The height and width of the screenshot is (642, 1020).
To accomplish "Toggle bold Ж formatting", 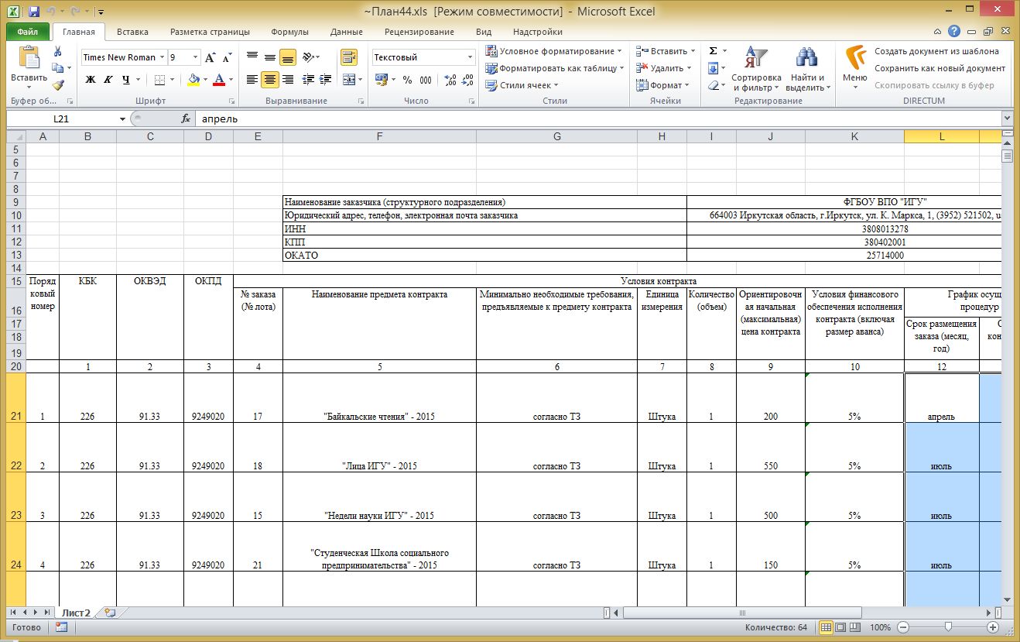I will point(91,80).
